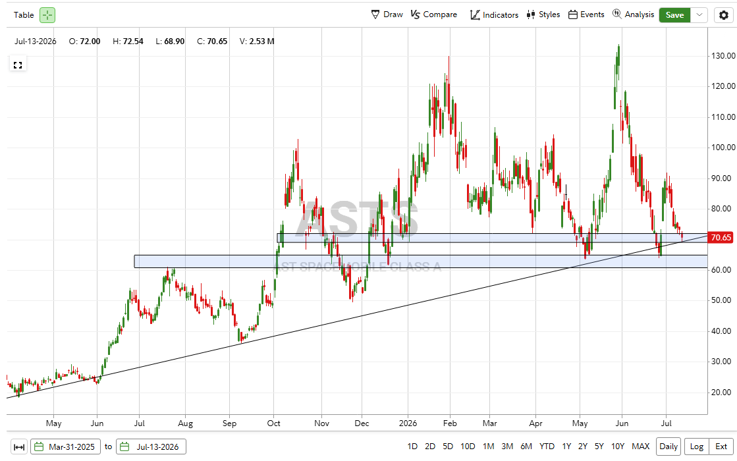Toggle Ext extended hours button

(721, 447)
